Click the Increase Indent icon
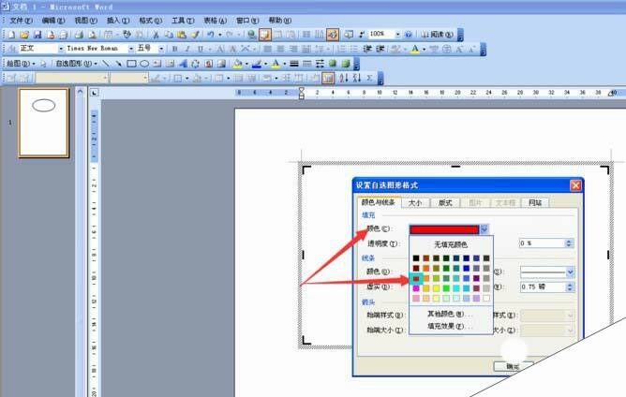The image size is (626, 397). (380, 49)
